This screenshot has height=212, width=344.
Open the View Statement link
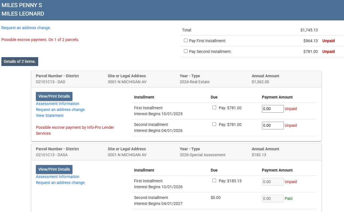point(50,115)
